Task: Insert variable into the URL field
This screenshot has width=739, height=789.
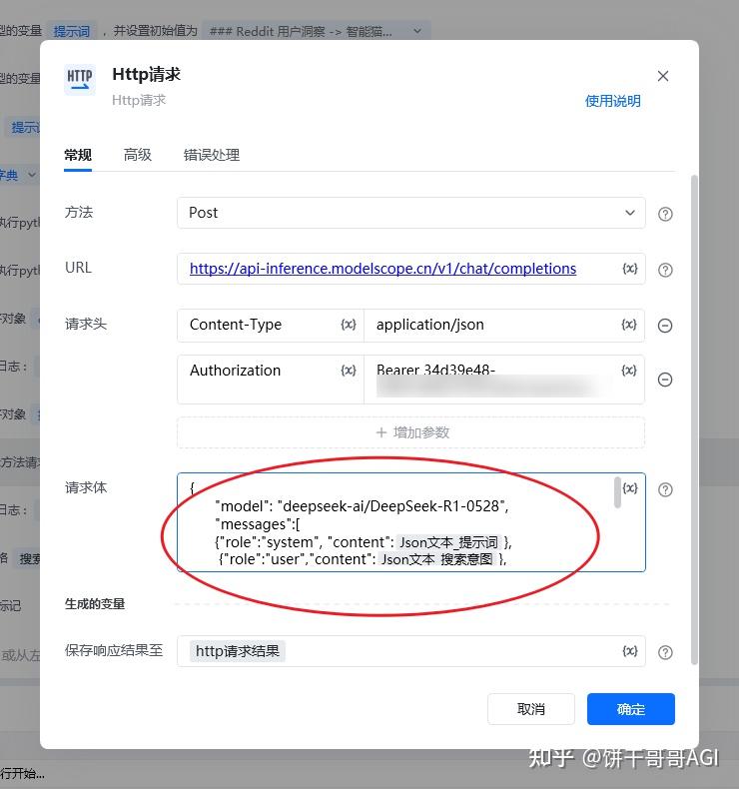Action: point(630,269)
